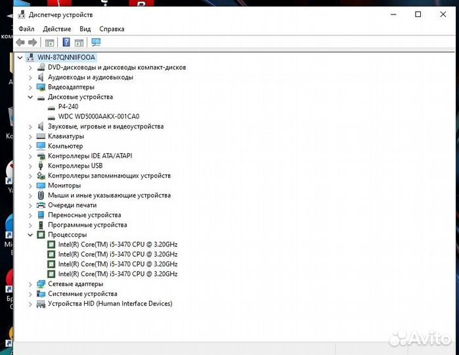Open the Help toolbar icon
The height and width of the screenshot is (355, 459).
(x=66, y=43)
